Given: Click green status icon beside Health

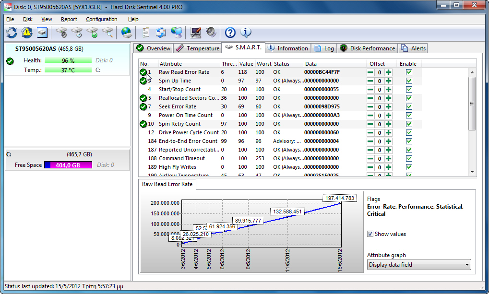Looking at the screenshot, I should pos(10,61).
